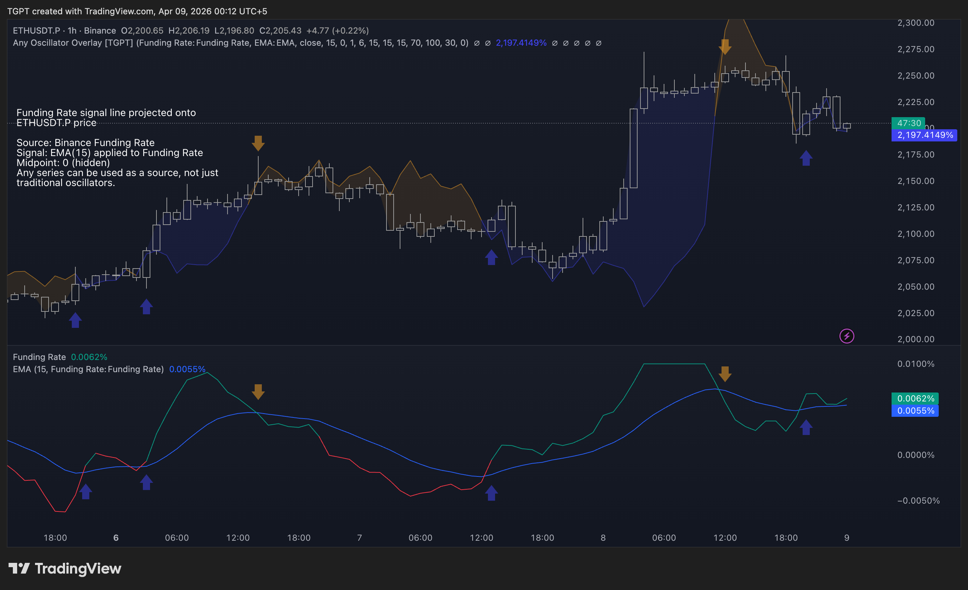Click orange down arrow near 0.0100% in funding pane
Screen dimensions: 968x590
[725, 374]
